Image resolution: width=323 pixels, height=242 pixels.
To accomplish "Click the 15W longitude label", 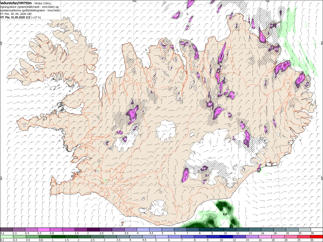I will [x=267, y=1].
